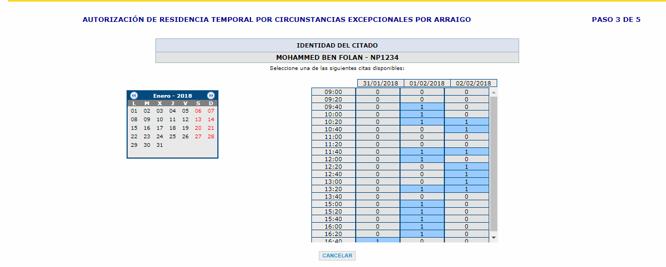Click the scroll down arrow of appointments table

click(493, 237)
